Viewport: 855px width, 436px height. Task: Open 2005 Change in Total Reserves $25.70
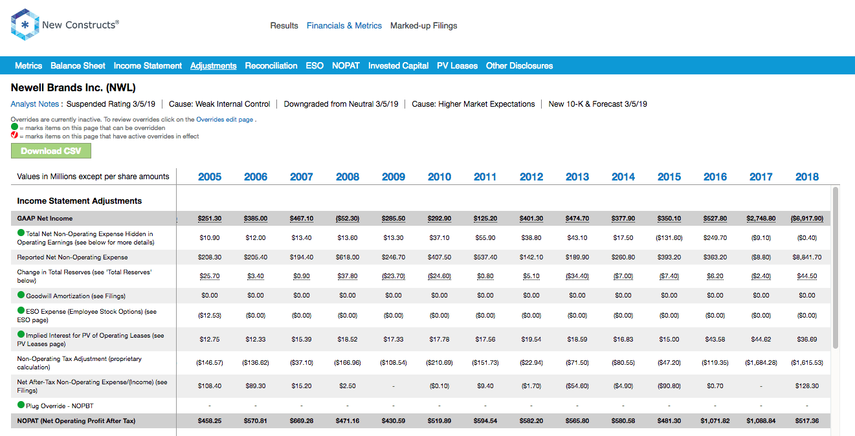click(210, 276)
